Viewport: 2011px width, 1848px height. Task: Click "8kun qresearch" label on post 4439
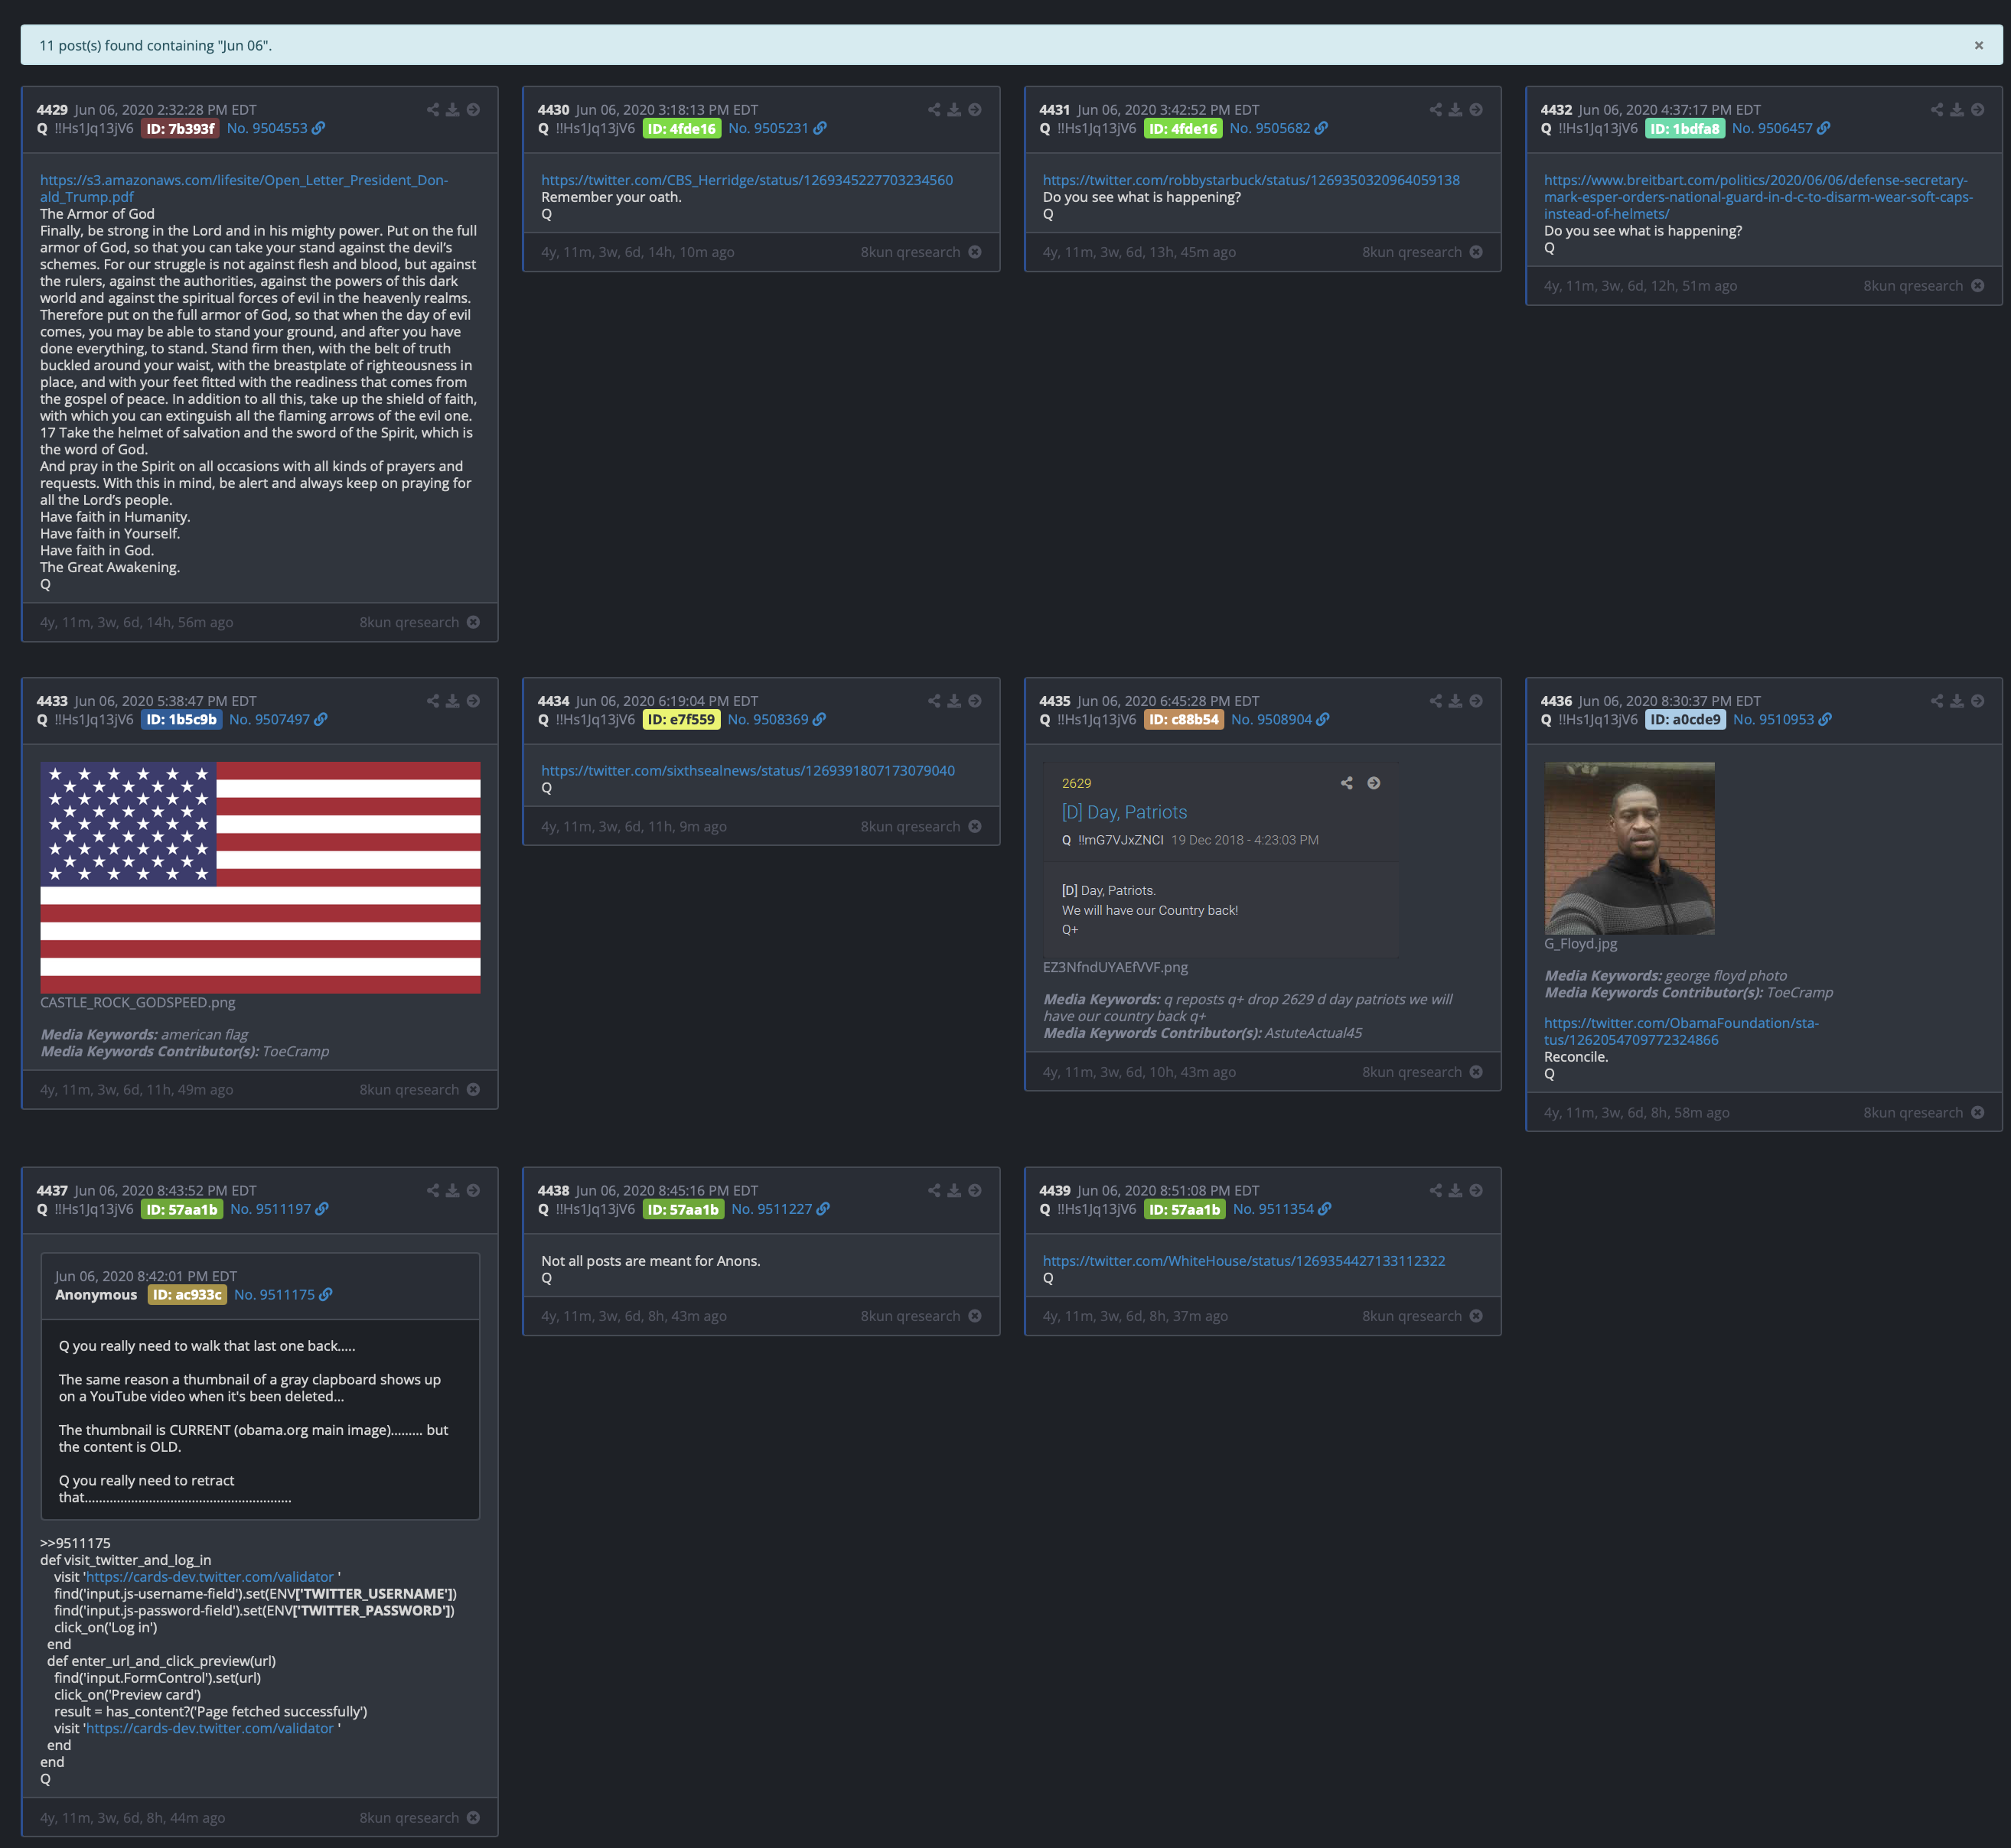(1412, 1316)
